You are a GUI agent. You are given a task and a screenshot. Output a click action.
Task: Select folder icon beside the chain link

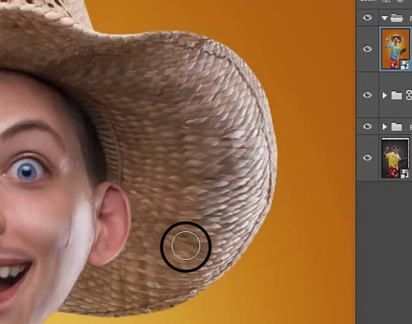click(x=396, y=95)
